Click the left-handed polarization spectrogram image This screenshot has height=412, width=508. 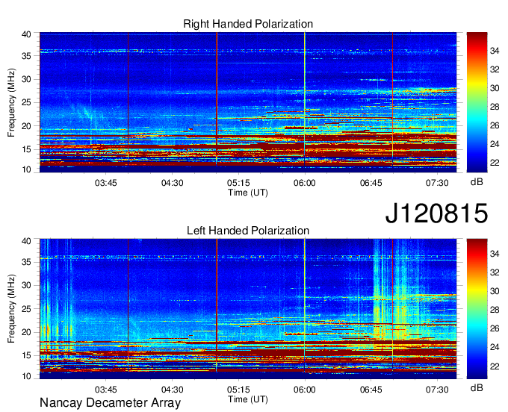tap(248, 309)
